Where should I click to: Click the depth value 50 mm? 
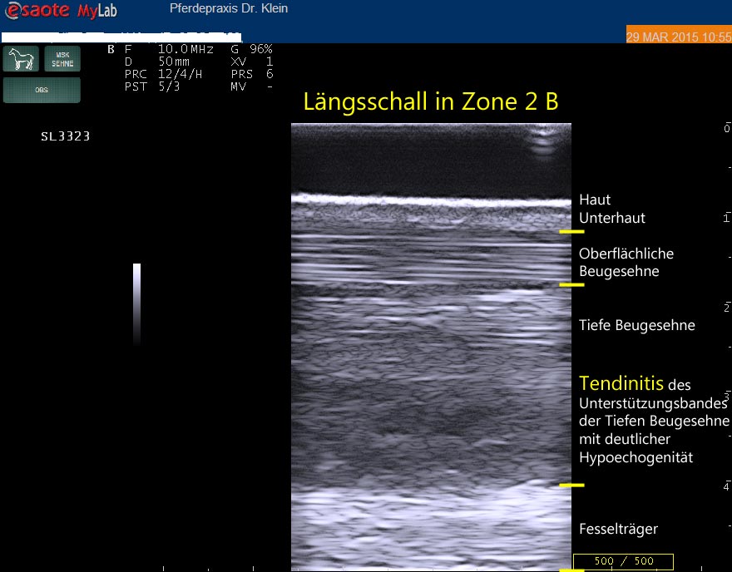click(174, 62)
